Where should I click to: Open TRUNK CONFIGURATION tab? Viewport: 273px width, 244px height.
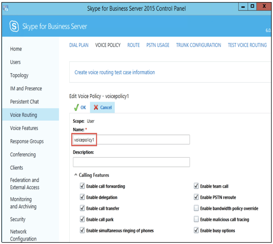click(x=198, y=45)
